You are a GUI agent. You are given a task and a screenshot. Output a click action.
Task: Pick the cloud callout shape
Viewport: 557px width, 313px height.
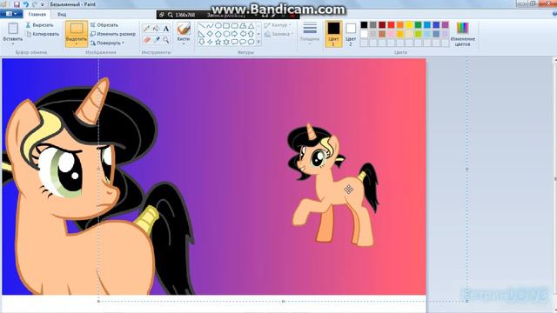[252, 42]
